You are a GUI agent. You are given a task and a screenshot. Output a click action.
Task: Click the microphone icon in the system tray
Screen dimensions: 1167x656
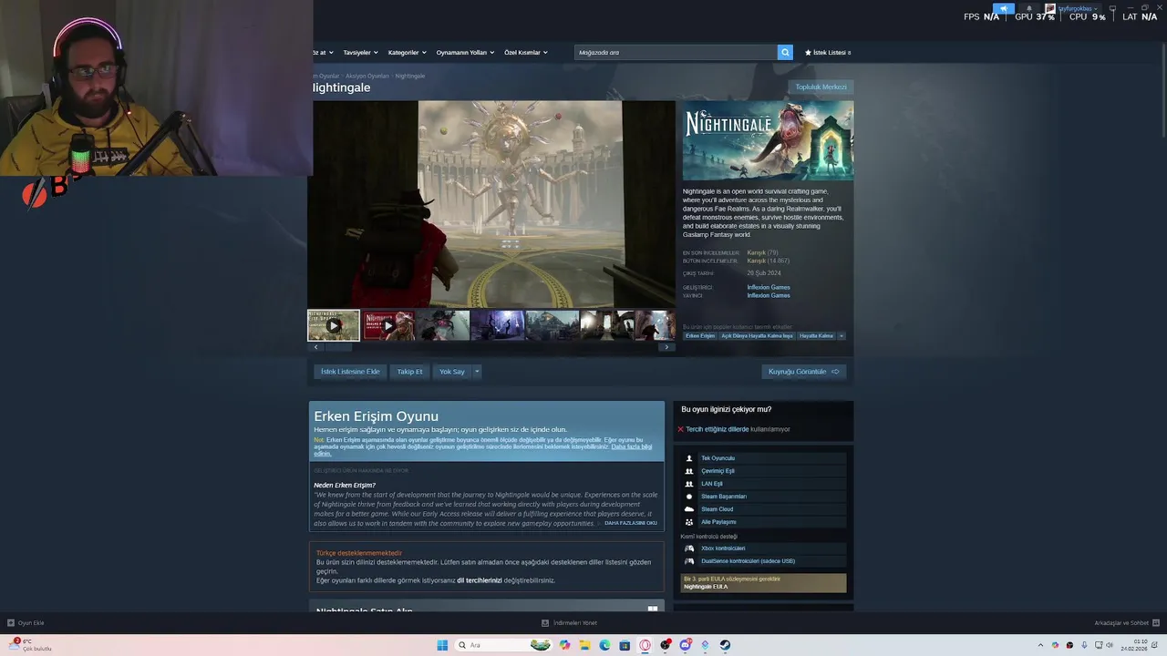1083,645
